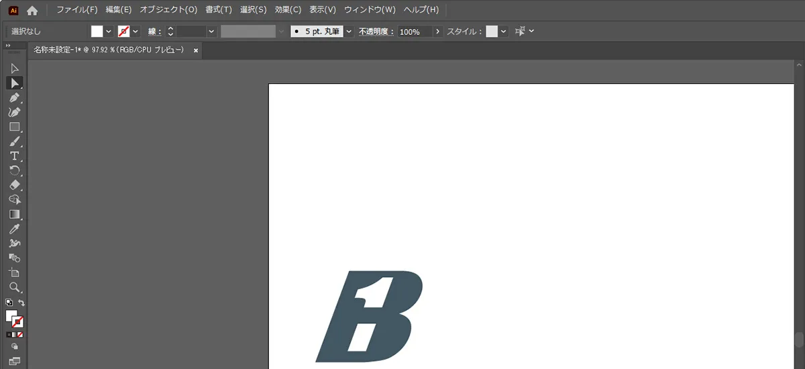
Task: Select the Zoom tool
Action: pyautogui.click(x=14, y=287)
